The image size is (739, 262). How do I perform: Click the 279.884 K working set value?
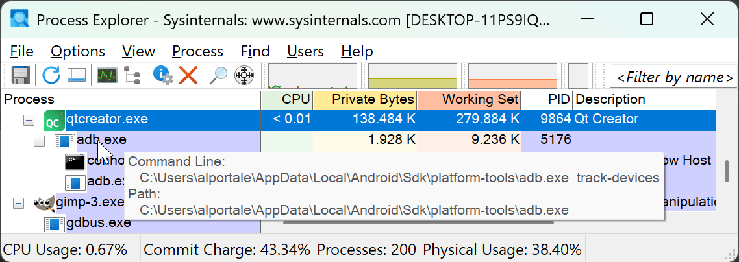tap(487, 119)
